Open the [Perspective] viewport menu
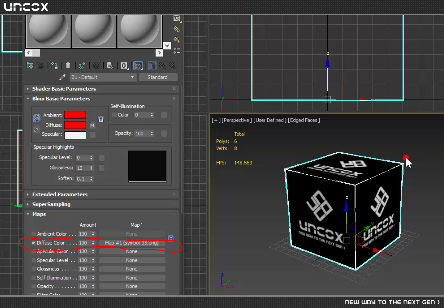 [x=237, y=120]
